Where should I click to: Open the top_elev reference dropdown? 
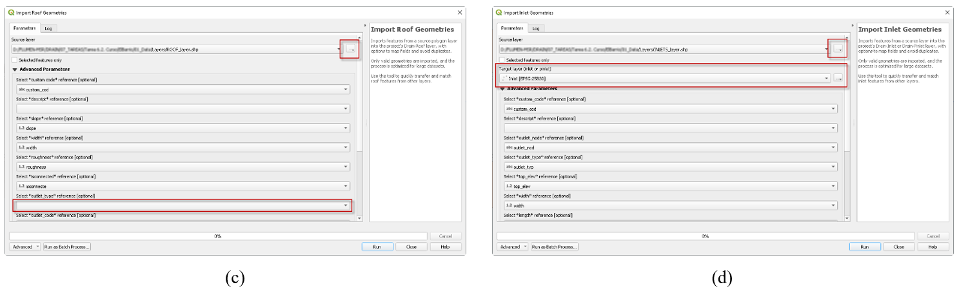(x=671, y=186)
